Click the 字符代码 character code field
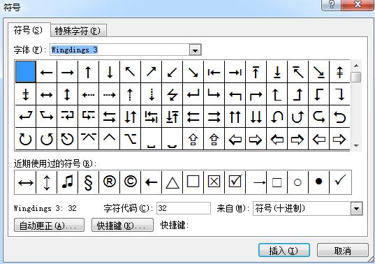Image resolution: width=375 pixels, height=264 pixels. (184, 208)
